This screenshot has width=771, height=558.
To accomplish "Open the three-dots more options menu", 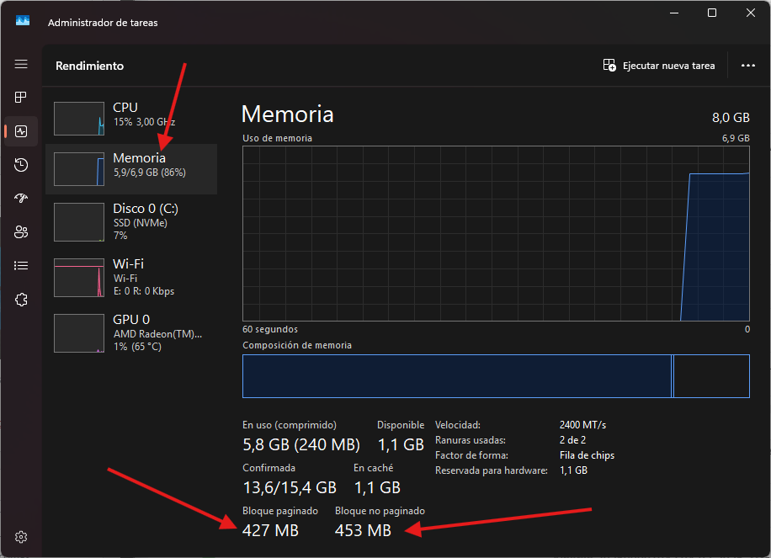I will coord(748,66).
